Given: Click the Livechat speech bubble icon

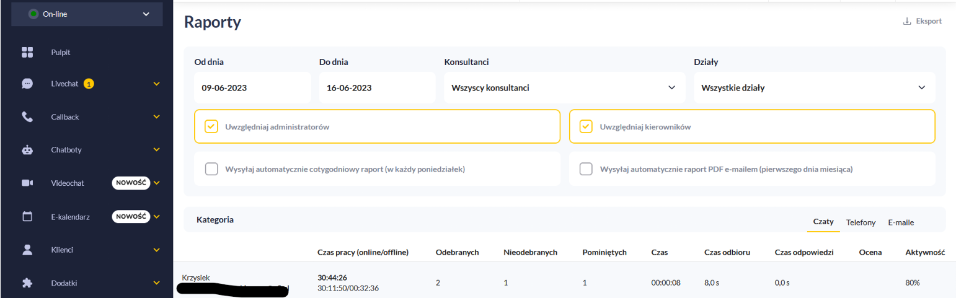Looking at the screenshot, I should pyautogui.click(x=27, y=84).
